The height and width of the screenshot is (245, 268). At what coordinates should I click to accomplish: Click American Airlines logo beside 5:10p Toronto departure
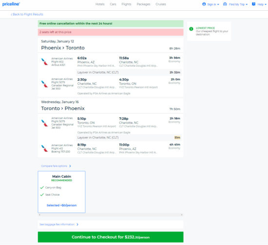[x=44, y=123]
